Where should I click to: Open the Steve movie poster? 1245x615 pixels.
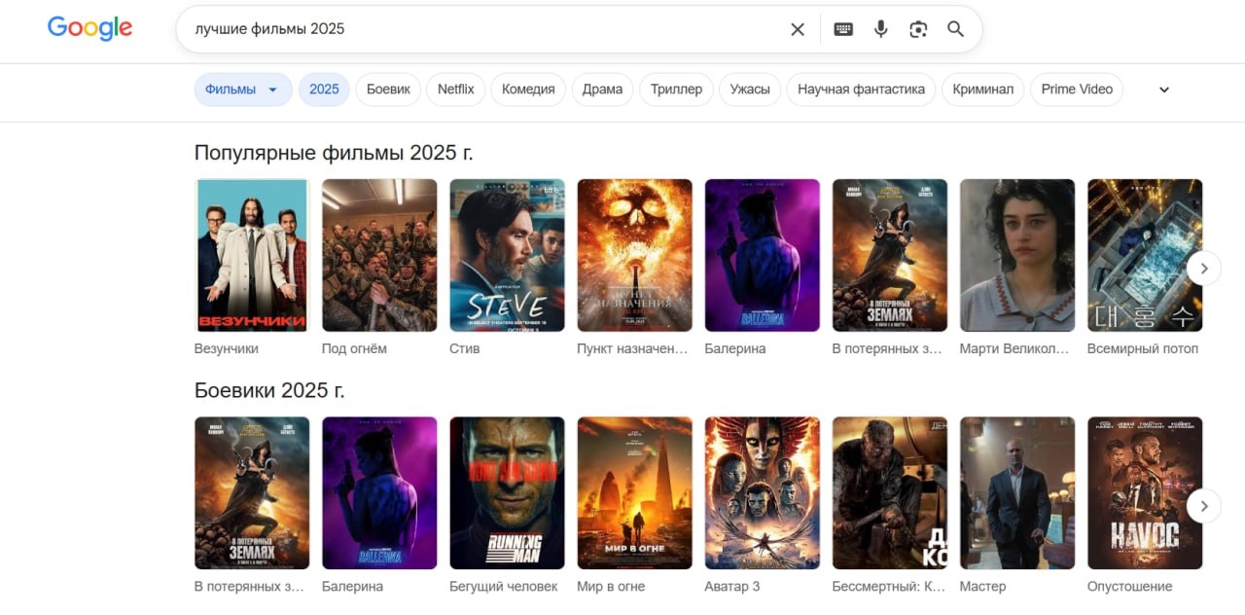(507, 255)
